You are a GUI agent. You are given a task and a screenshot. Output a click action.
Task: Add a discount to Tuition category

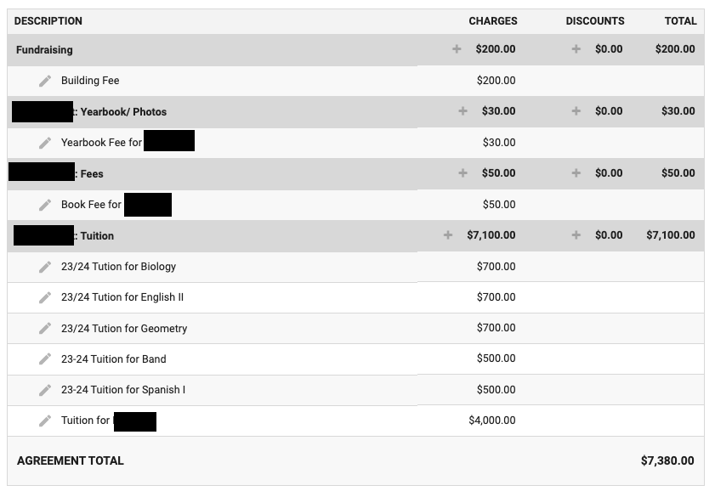[576, 235]
